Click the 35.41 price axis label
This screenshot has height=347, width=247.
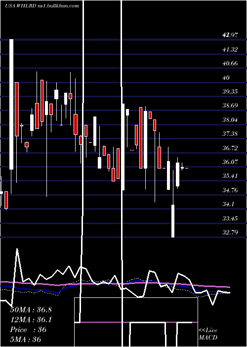230,176
